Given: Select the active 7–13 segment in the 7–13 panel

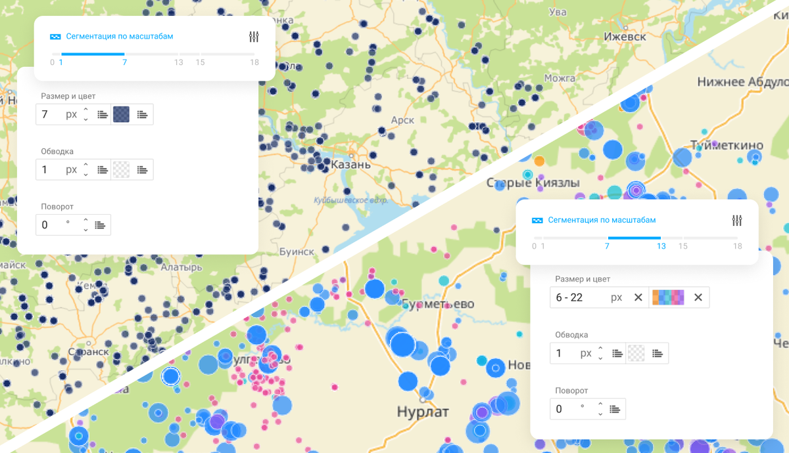Looking at the screenshot, I should 634,238.
